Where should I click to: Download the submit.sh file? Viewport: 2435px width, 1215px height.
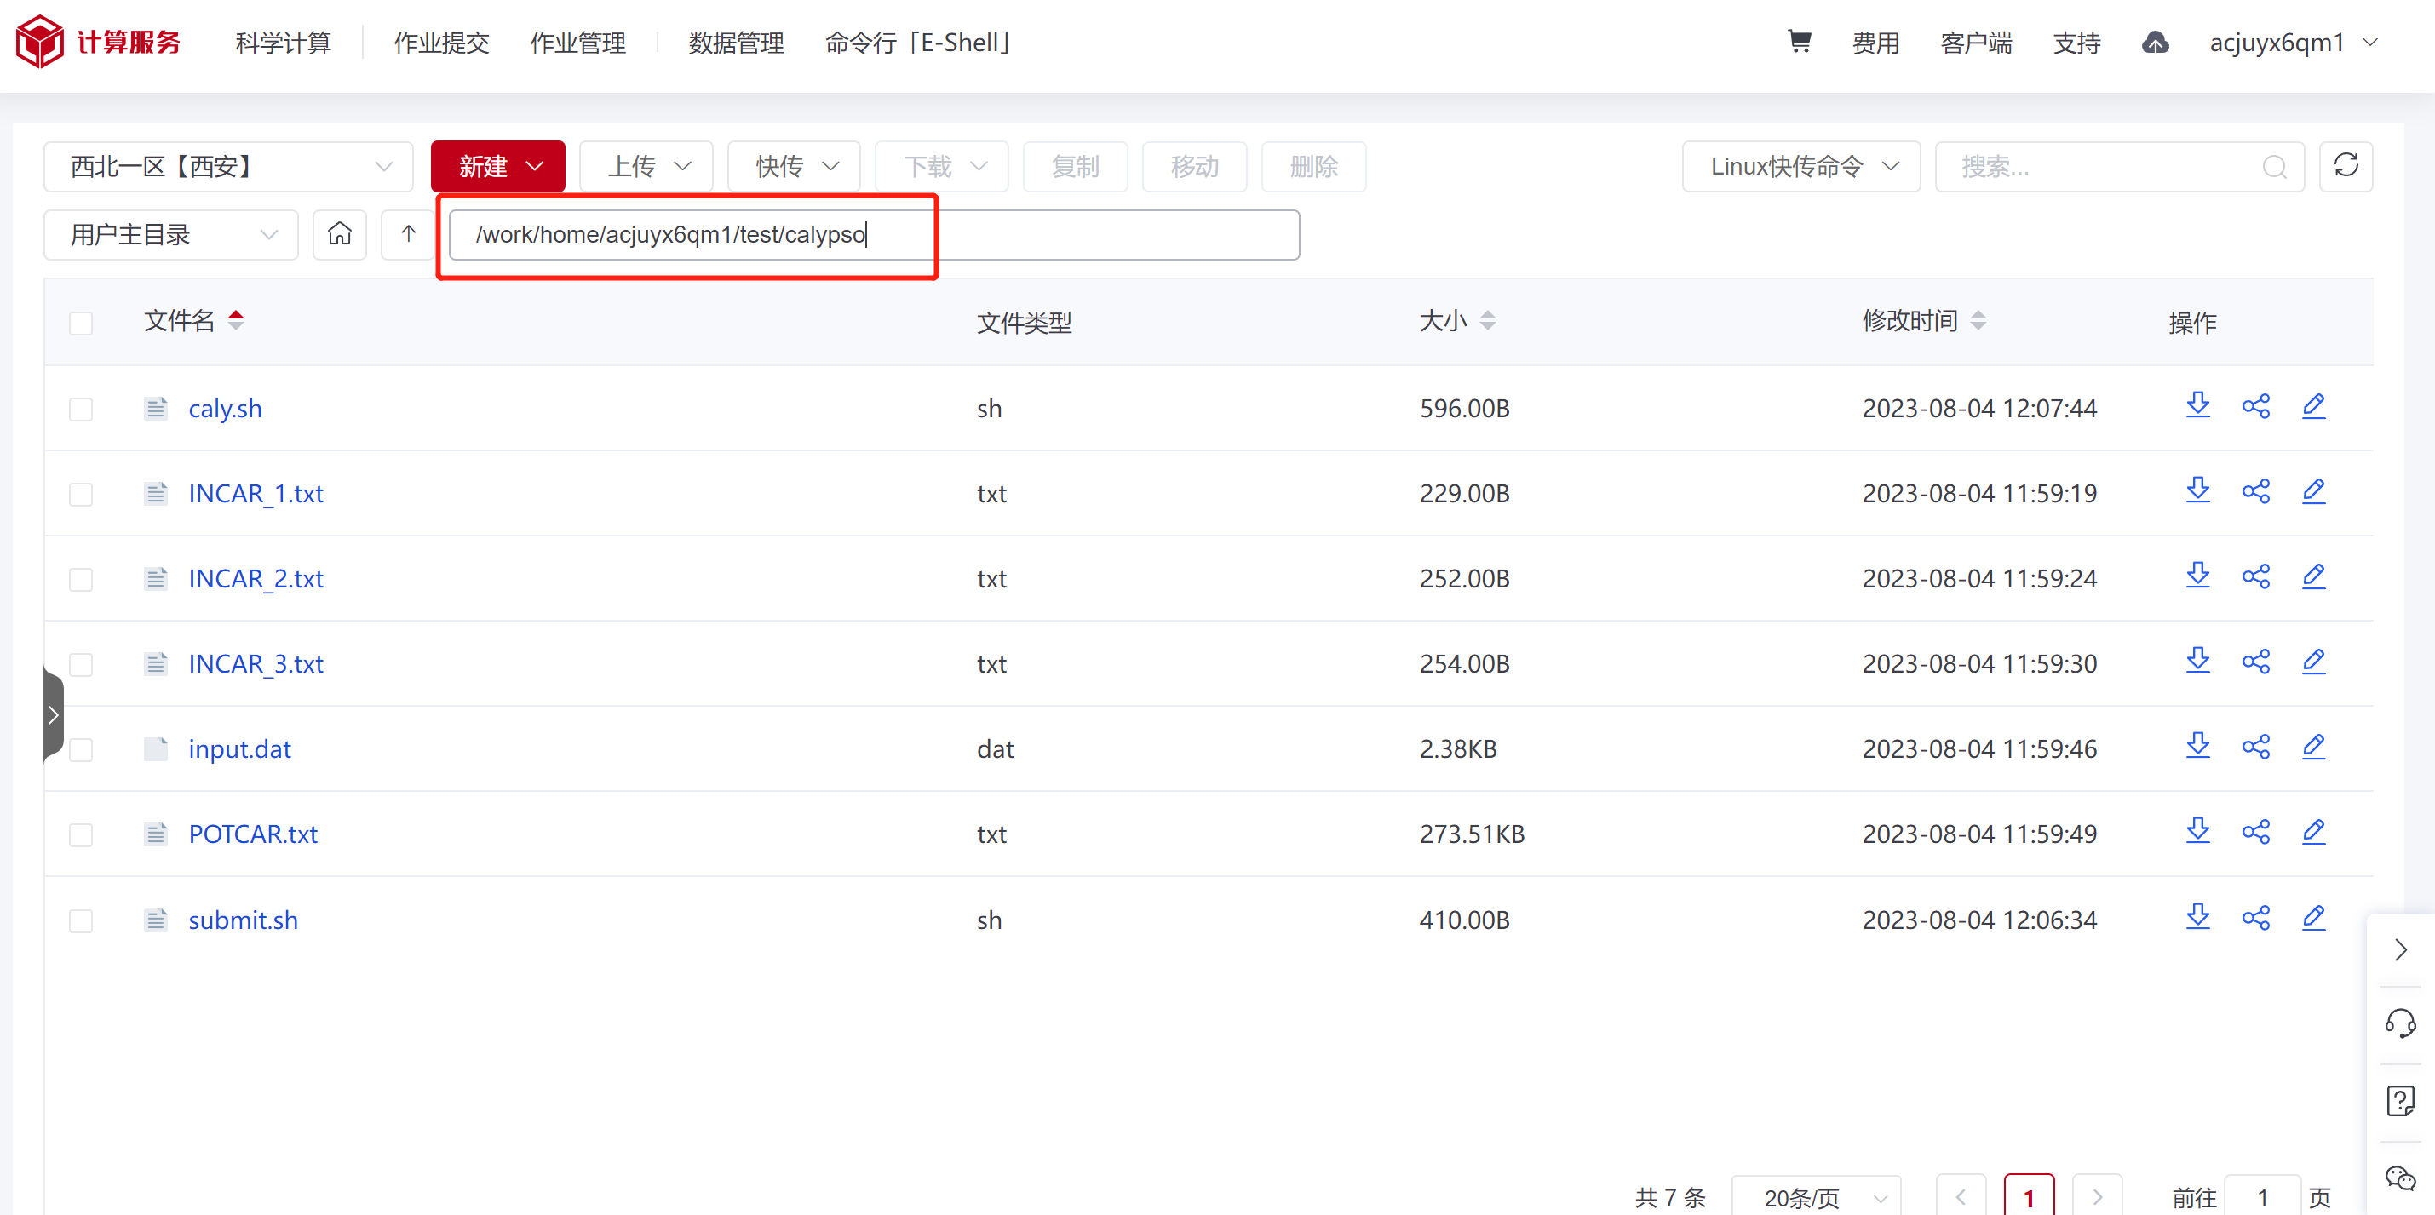point(2197,917)
